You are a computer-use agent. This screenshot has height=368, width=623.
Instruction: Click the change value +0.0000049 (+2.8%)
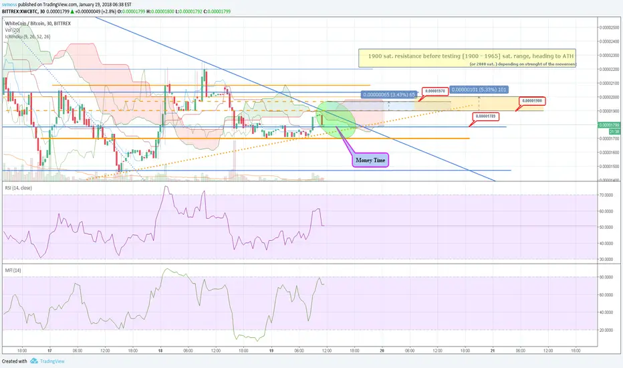point(96,11)
